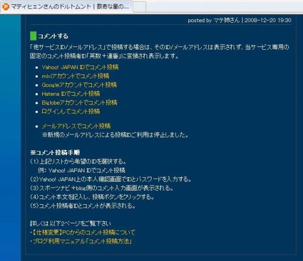The height and width of the screenshot is (261, 303).
Task: Click the コメントする section heading
Action: click(x=53, y=36)
